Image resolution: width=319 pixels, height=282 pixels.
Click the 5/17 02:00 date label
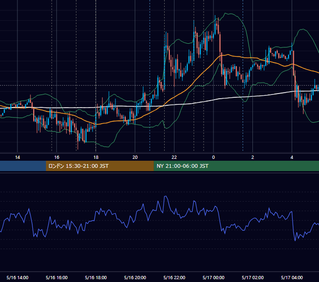pos(253,277)
